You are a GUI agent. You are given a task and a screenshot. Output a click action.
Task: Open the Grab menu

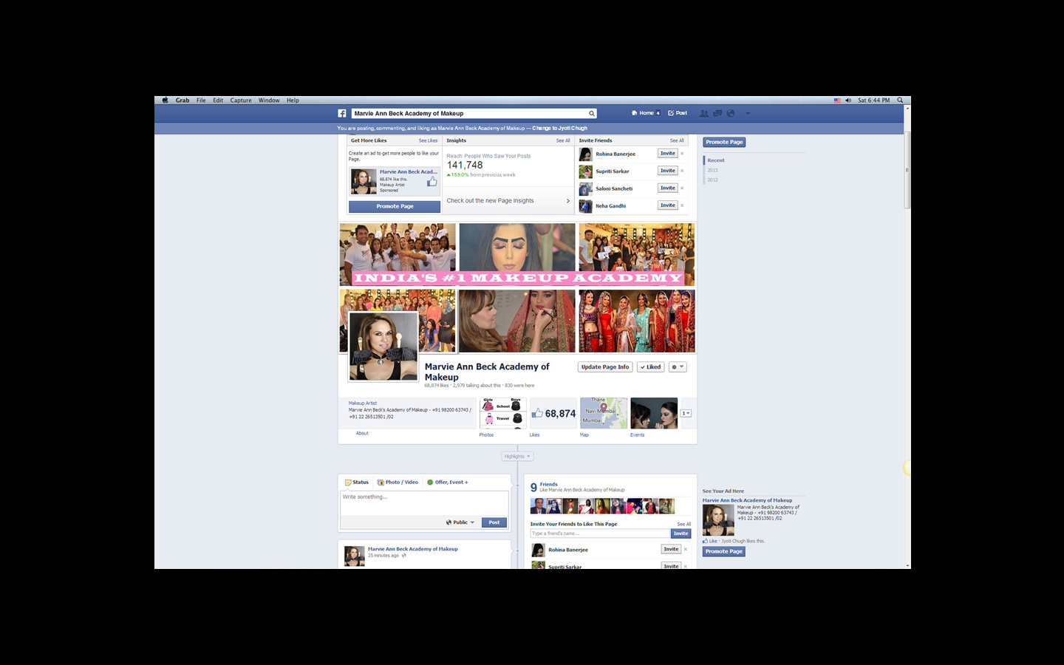[183, 100]
